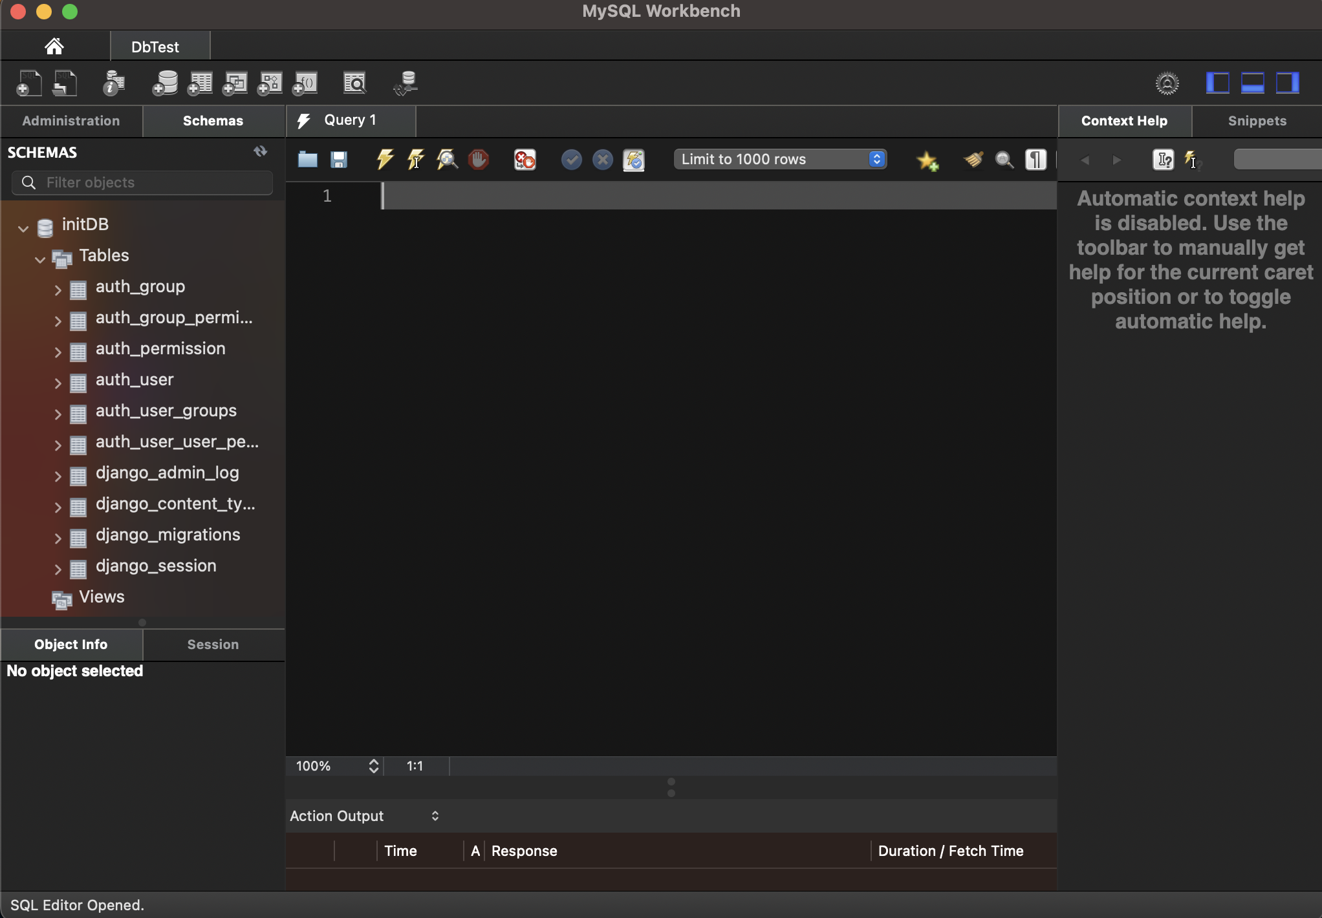The width and height of the screenshot is (1322, 918).
Task: Stop the running query with the hand icon
Action: (x=479, y=160)
